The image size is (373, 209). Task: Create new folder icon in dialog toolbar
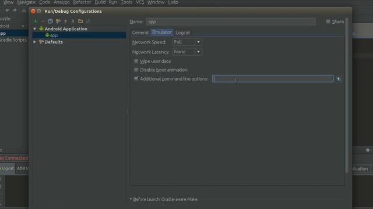80,21
